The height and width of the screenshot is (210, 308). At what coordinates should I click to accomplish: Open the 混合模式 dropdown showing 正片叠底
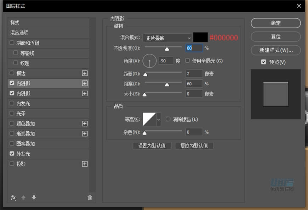167,38
